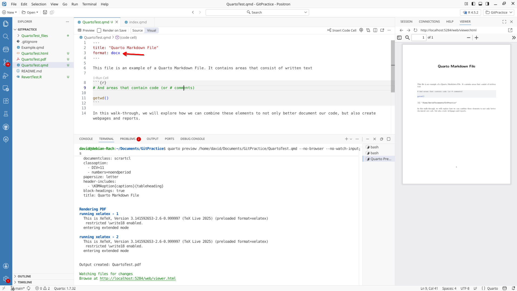Zoom in the PDF viewer
517x291 pixels.
coord(477,38)
